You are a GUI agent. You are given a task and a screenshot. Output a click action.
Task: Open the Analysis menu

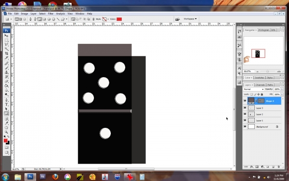(x=61, y=14)
